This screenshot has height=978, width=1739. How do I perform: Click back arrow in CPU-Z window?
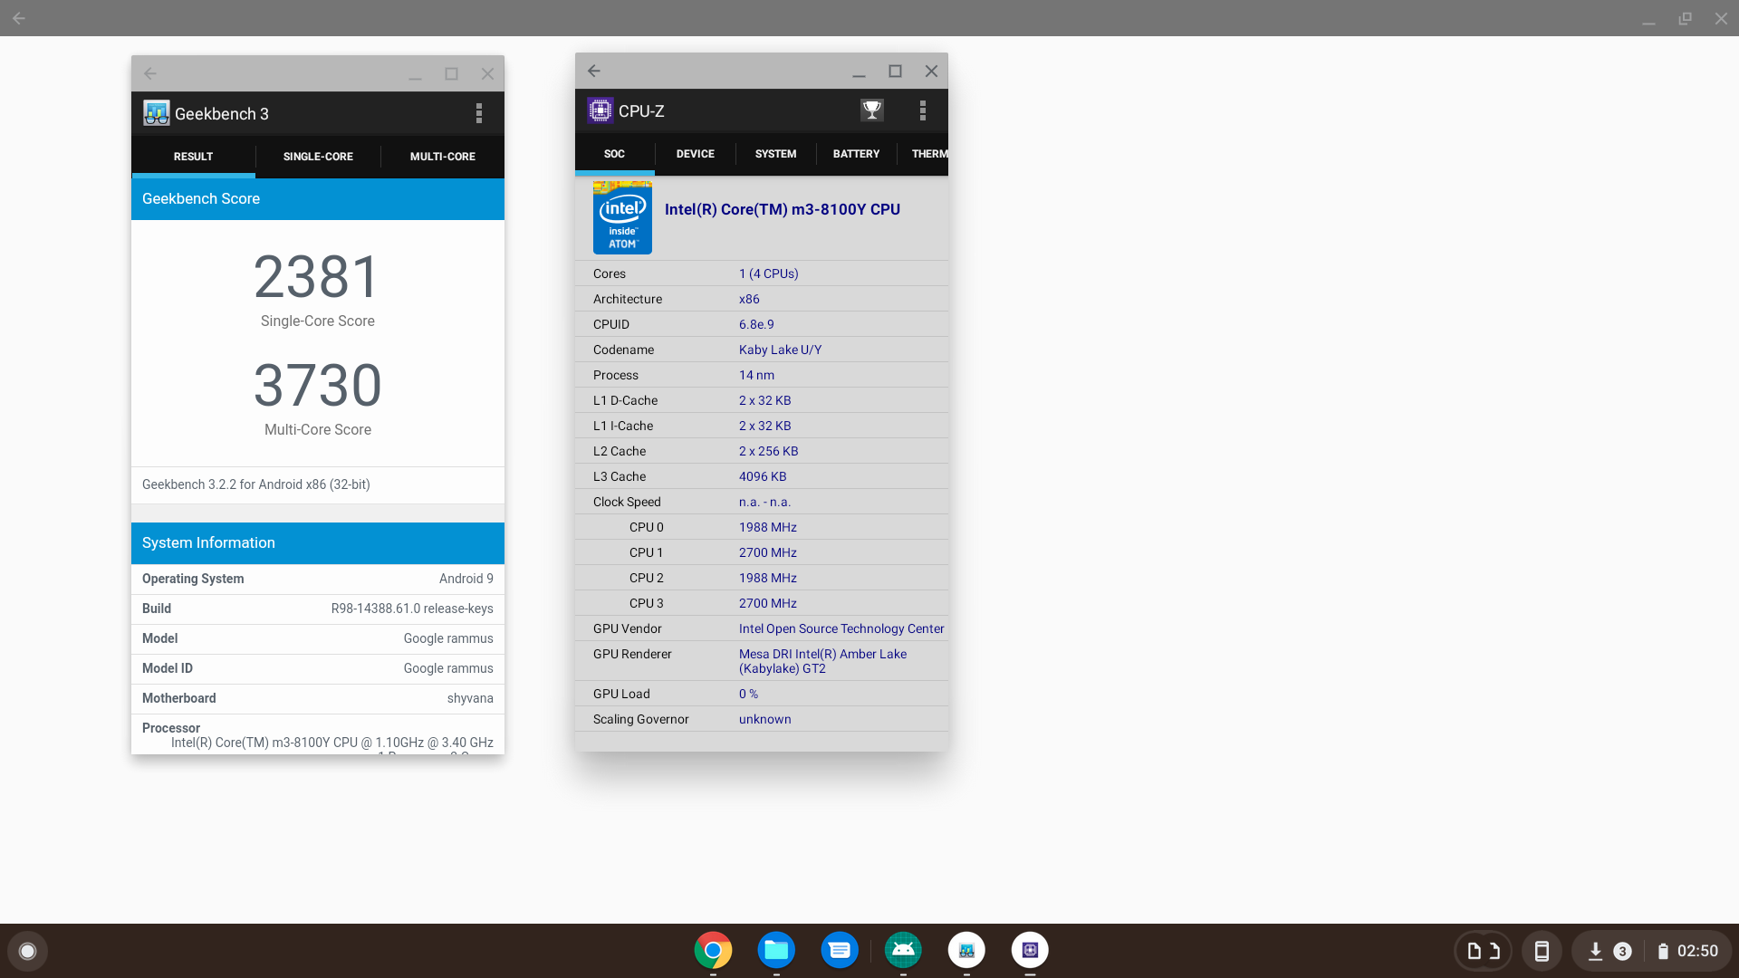click(x=594, y=71)
